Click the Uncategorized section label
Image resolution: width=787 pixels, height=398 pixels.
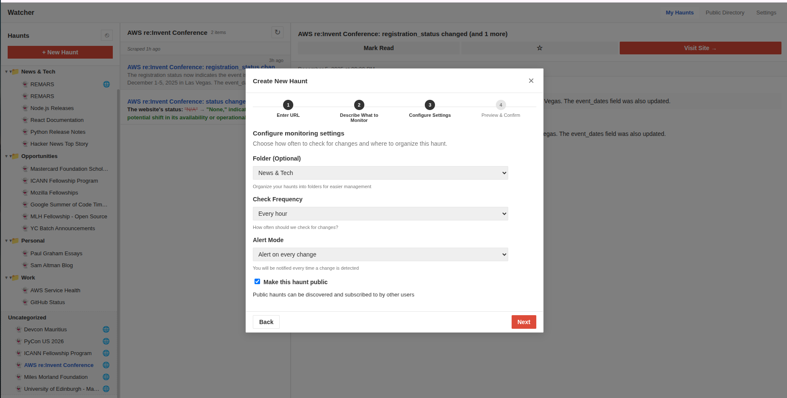(x=27, y=317)
